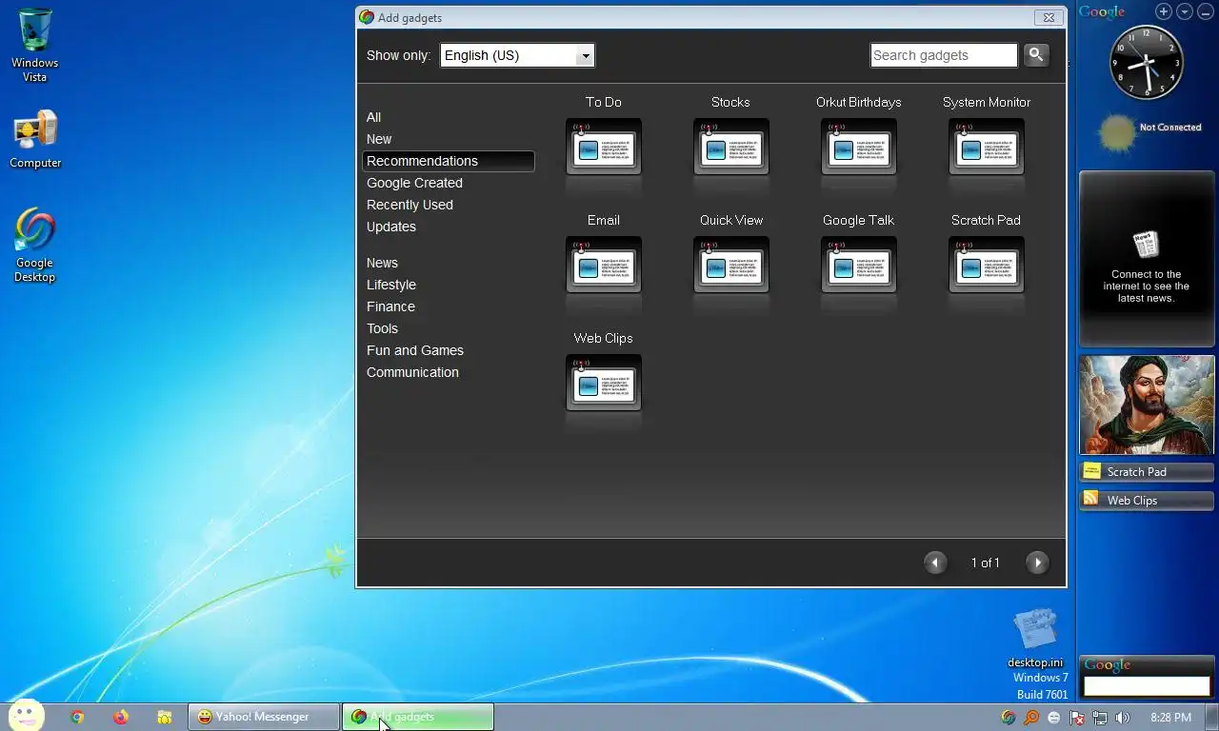The width and height of the screenshot is (1219, 731).
Task: Click the sidebar add gadget plus icon
Action: point(1164,11)
